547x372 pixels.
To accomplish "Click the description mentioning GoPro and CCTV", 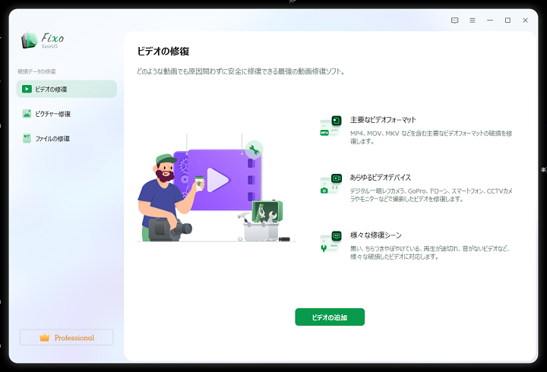I will [x=432, y=195].
